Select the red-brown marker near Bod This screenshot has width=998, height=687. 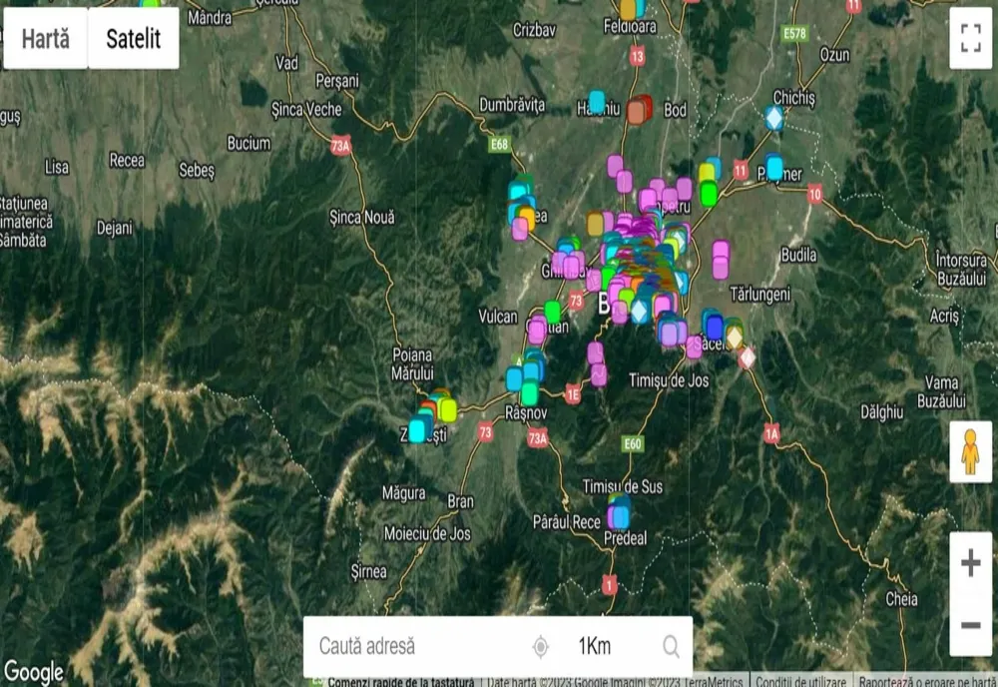637,112
